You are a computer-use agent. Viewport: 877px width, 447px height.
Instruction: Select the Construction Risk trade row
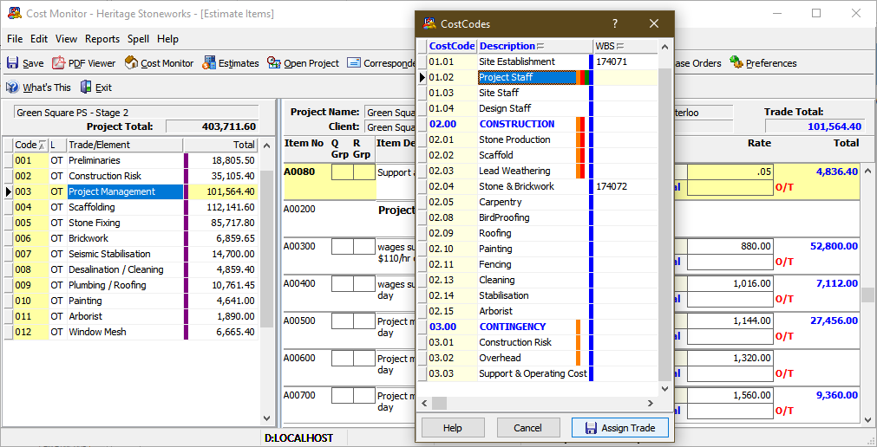131,176
